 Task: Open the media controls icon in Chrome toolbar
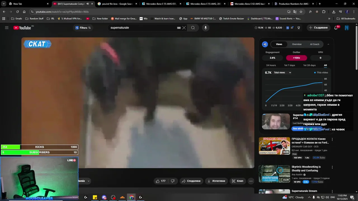340,12
